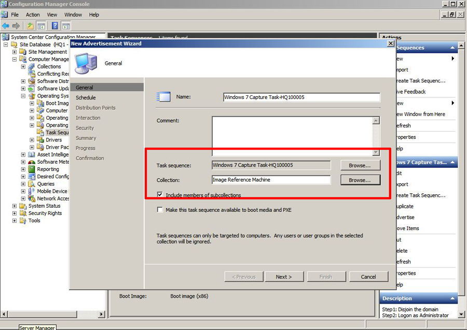Click inside the Comment text area
467x330 pixels.
tap(292, 136)
